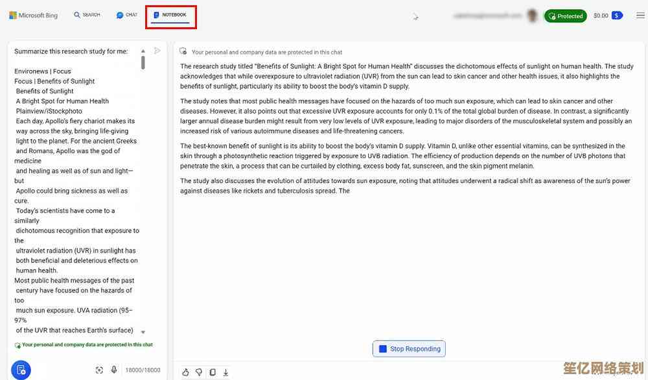Copy the response to clipboard
This screenshot has width=648, height=380.
pyautogui.click(x=213, y=372)
